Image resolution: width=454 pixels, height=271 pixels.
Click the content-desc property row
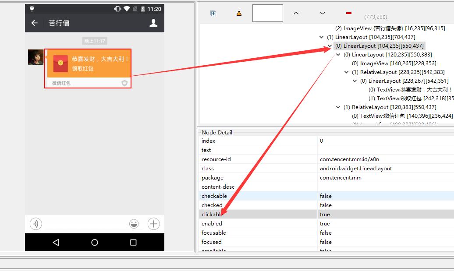326,187
